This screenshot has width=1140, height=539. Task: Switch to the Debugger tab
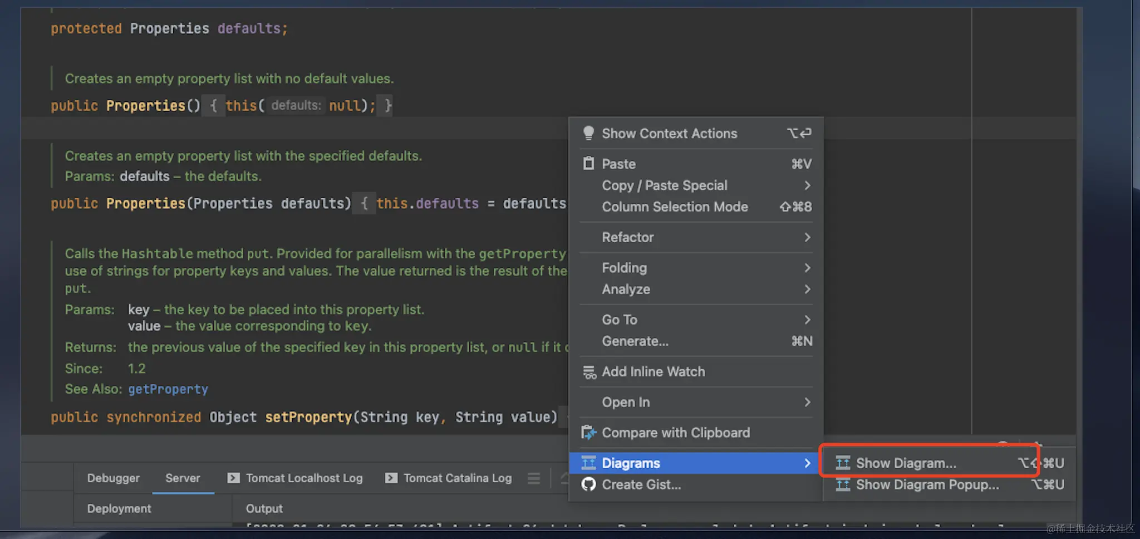click(x=114, y=478)
